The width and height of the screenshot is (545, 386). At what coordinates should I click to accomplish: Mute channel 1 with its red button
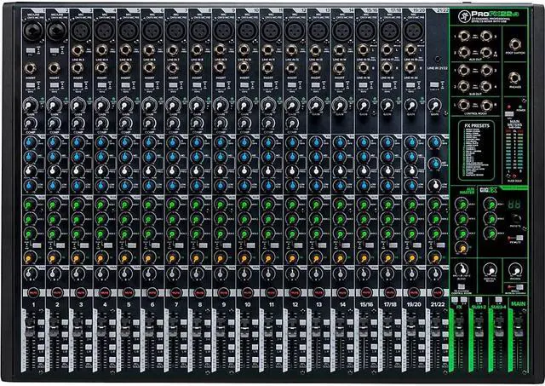[33, 293]
